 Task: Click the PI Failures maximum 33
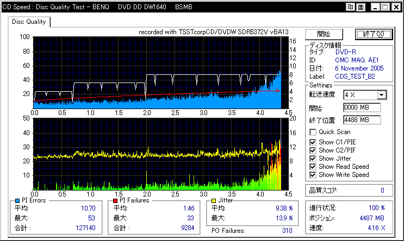(x=190, y=218)
